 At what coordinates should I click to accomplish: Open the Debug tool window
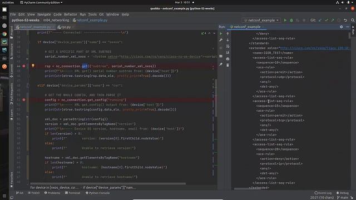point(343,193)
